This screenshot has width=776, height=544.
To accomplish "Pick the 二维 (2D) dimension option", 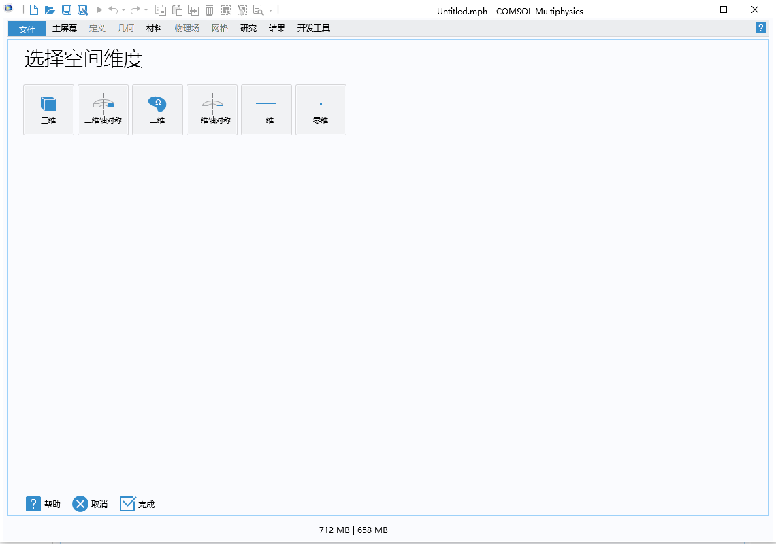I will (157, 109).
